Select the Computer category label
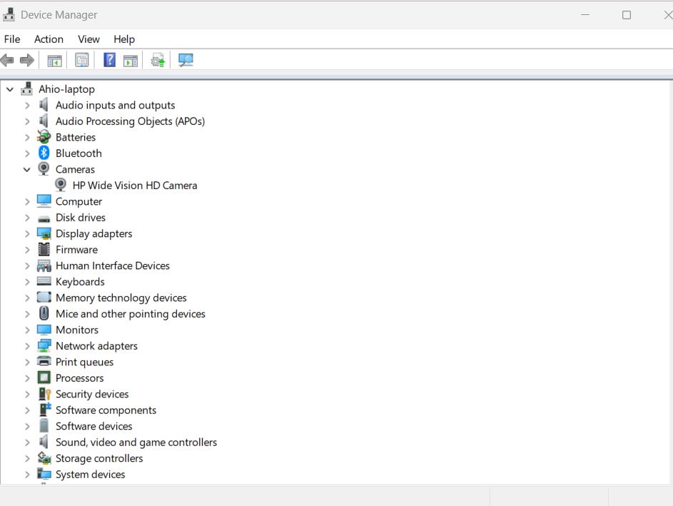The width and height of the screenshot is (673, 506). tap(79, 201)
